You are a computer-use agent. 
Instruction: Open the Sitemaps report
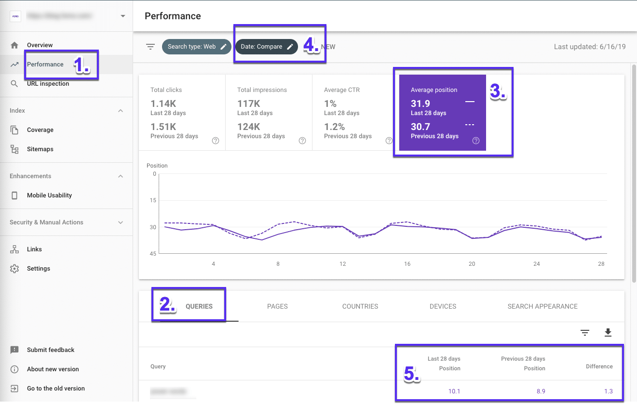[40, 149]
